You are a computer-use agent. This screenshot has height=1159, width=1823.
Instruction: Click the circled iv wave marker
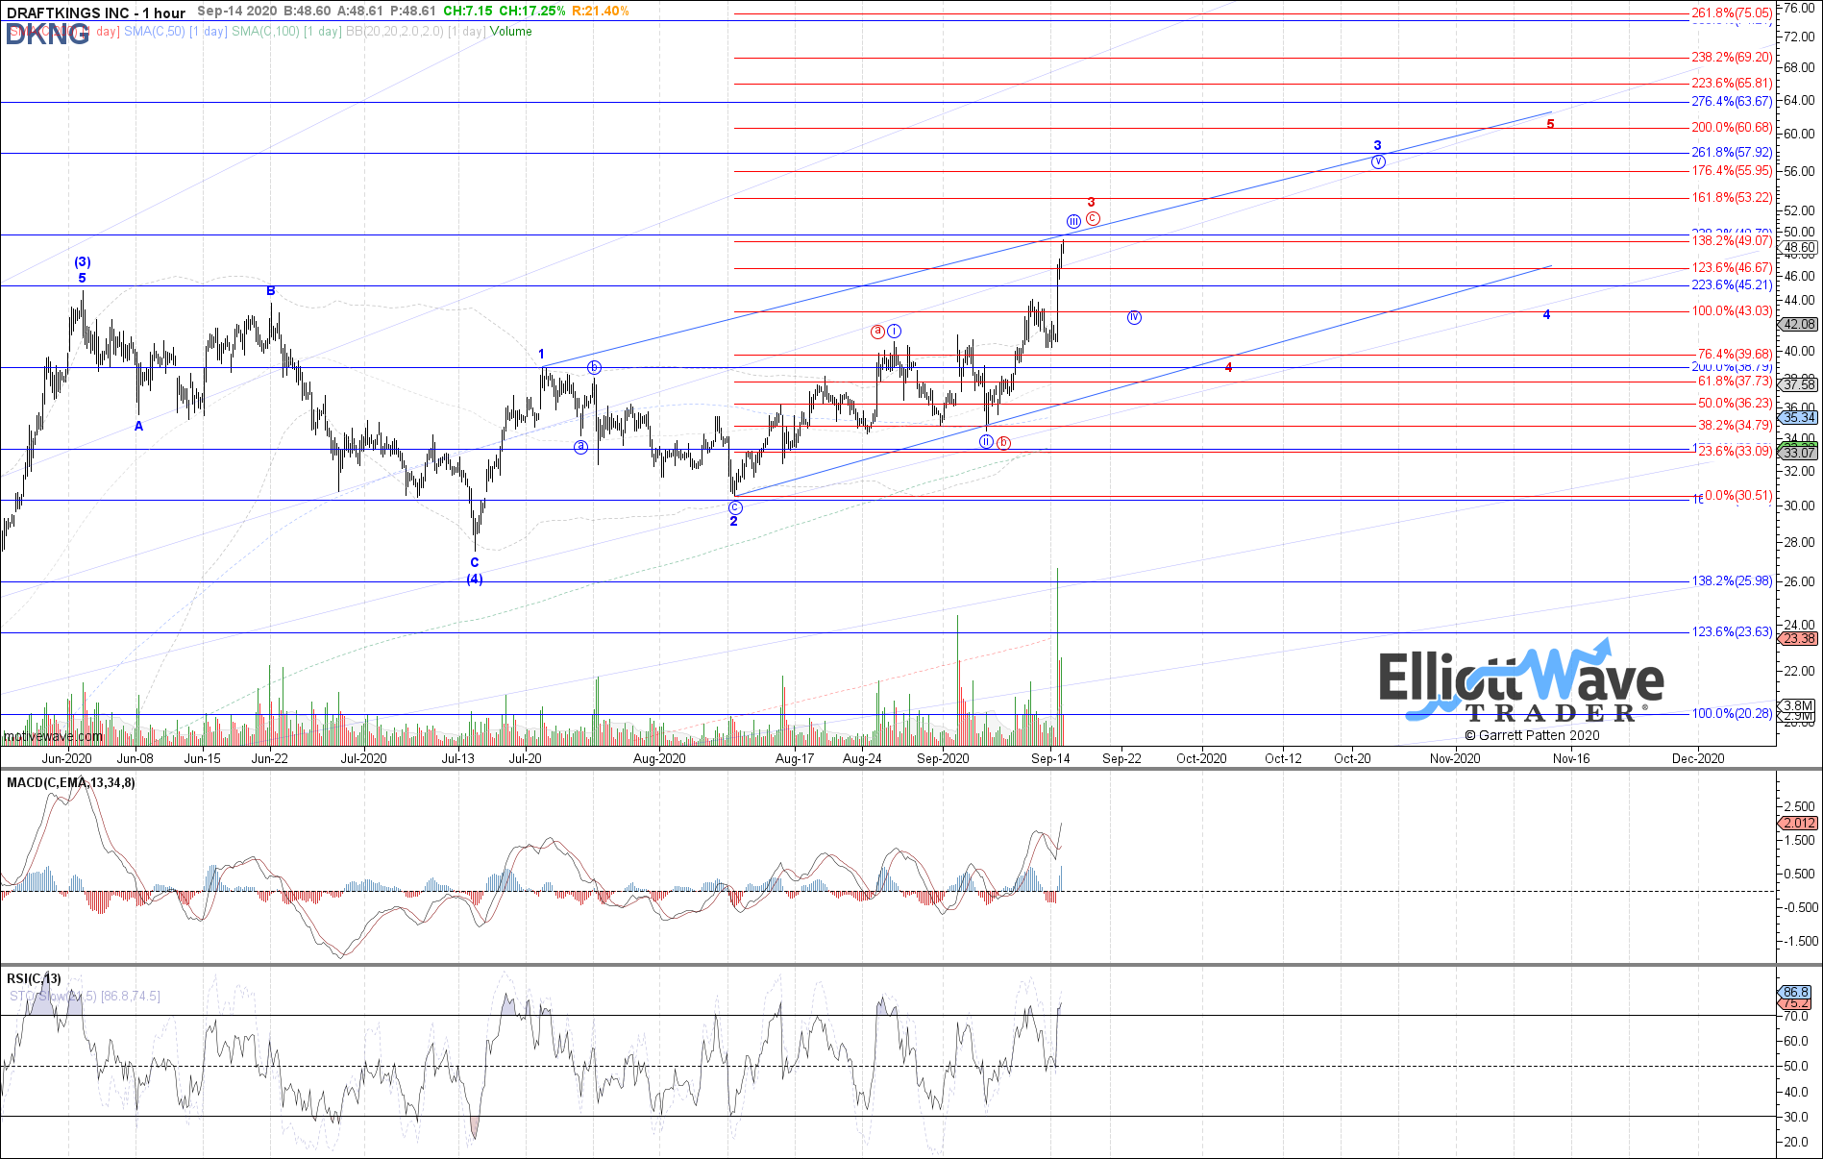point(1134,317)
